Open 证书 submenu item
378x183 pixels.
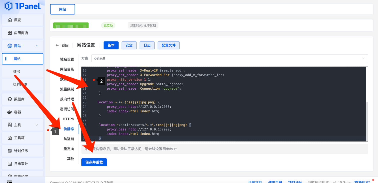click(17, 72)
